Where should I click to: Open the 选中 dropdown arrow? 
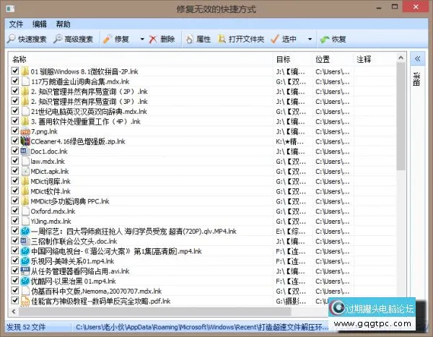click(310, 39)
